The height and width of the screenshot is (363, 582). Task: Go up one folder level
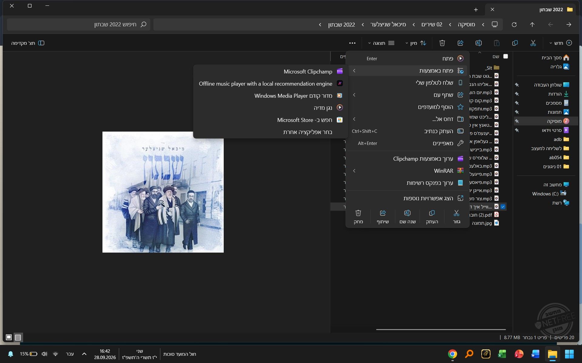(532, 25)
